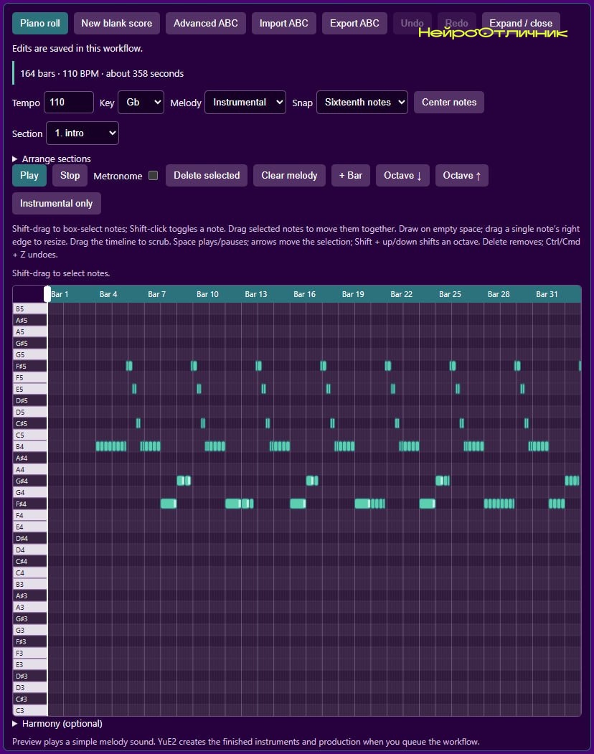The height and width of the screenshot is (754, 594).
Task: Click the C3 piano key
Action: coord(30,711)
